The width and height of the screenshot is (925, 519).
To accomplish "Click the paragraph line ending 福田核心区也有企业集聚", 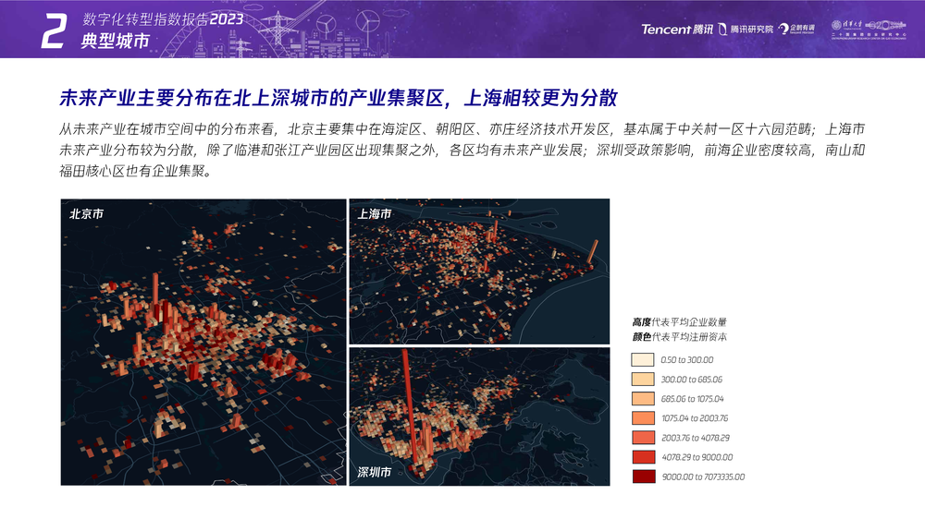I will pos(136,172).
